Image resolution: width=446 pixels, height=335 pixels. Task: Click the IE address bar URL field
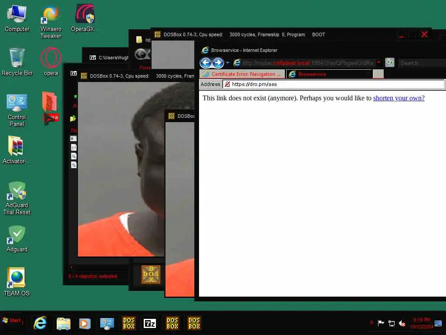pos(307,63)
